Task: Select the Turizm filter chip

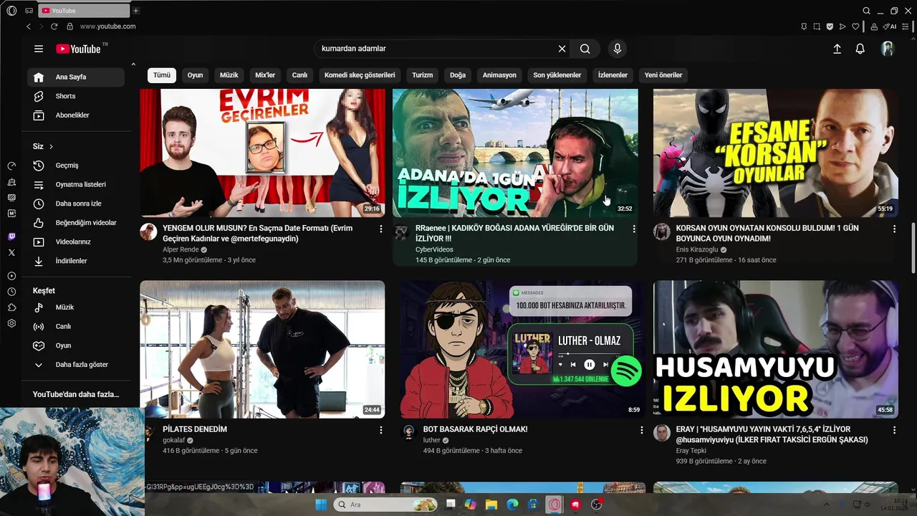Action: (423, 75)
